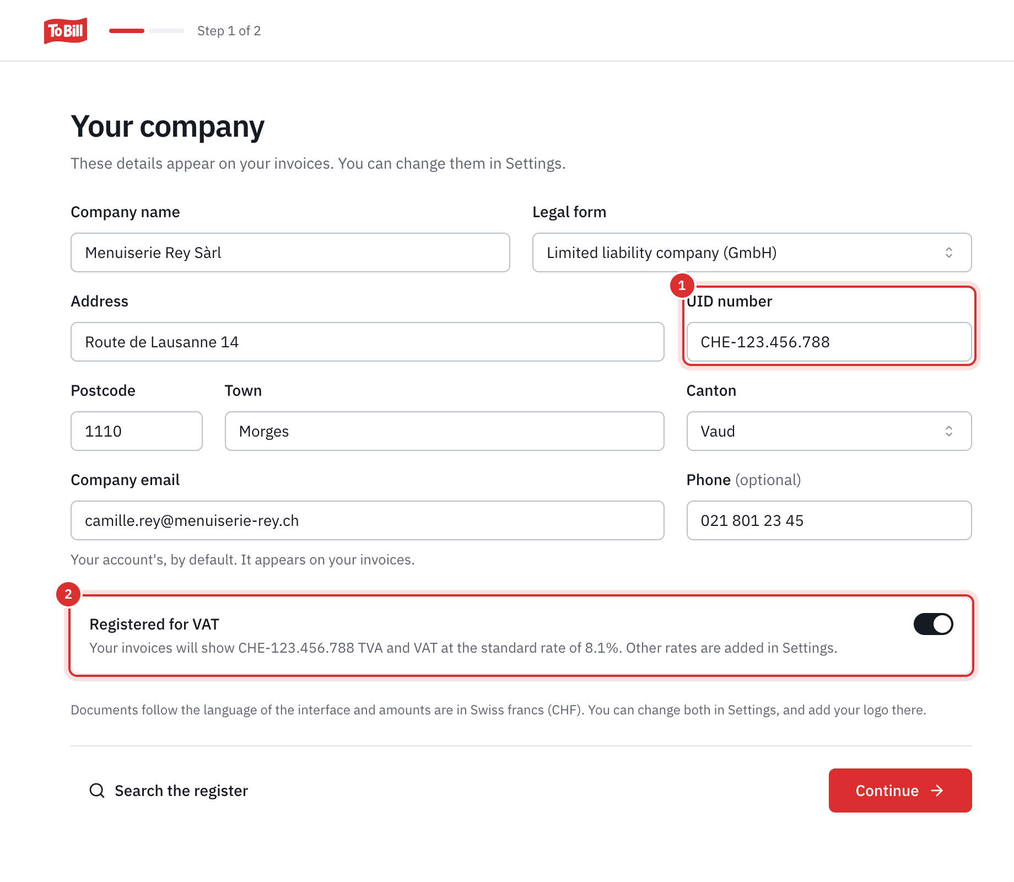Image resolution: width=1014 pixels, height=882 pixels.
Task: Click the Postcode field with 1110
Action: (x=137, y=431)
